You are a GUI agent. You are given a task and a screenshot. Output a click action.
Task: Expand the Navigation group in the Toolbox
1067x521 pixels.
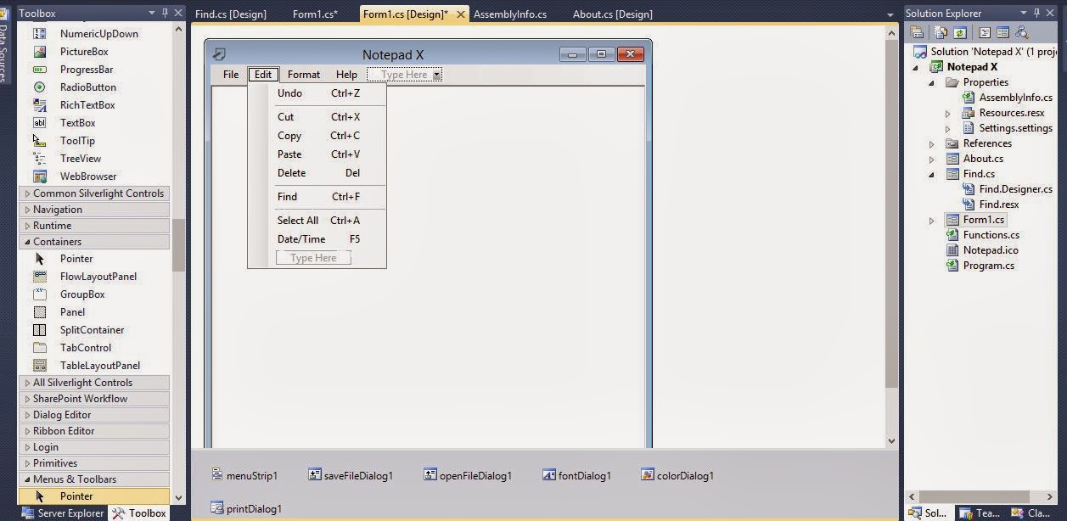pos(57,209)
